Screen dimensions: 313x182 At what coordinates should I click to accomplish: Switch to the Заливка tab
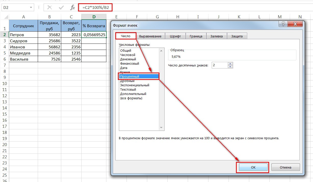click(x=216, y=36)
